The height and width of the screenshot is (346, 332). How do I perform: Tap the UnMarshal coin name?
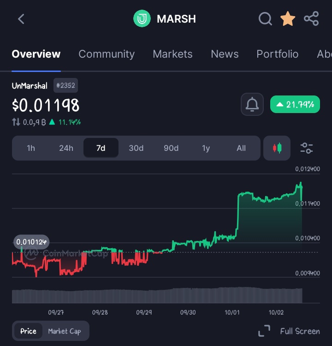click(x=30, y=86)
